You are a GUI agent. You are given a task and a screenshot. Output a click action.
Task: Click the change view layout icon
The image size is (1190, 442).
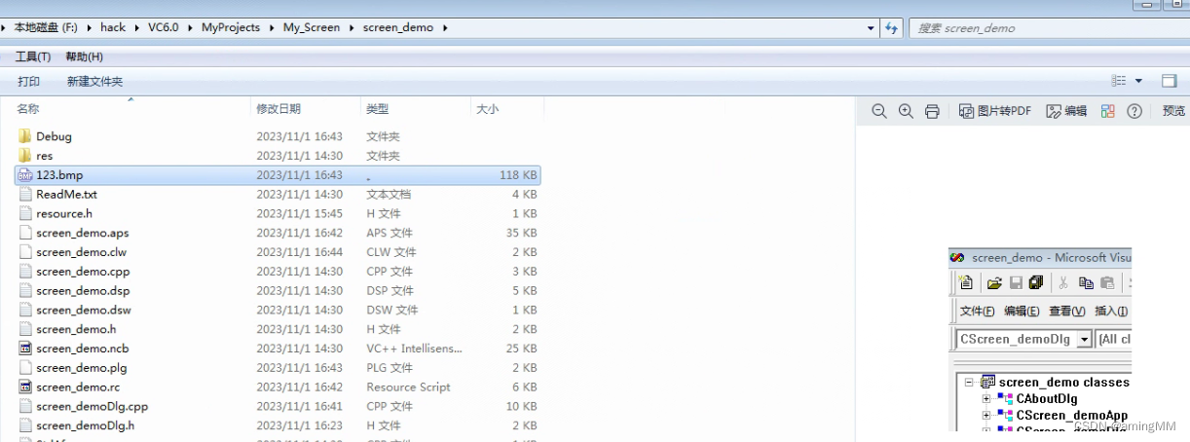click(x=1119, y=81)
